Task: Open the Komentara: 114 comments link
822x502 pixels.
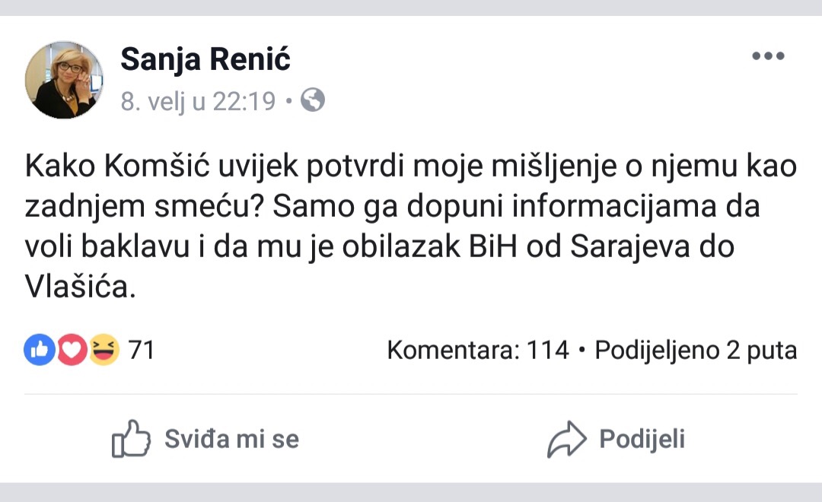Action: tap(478, 351)
